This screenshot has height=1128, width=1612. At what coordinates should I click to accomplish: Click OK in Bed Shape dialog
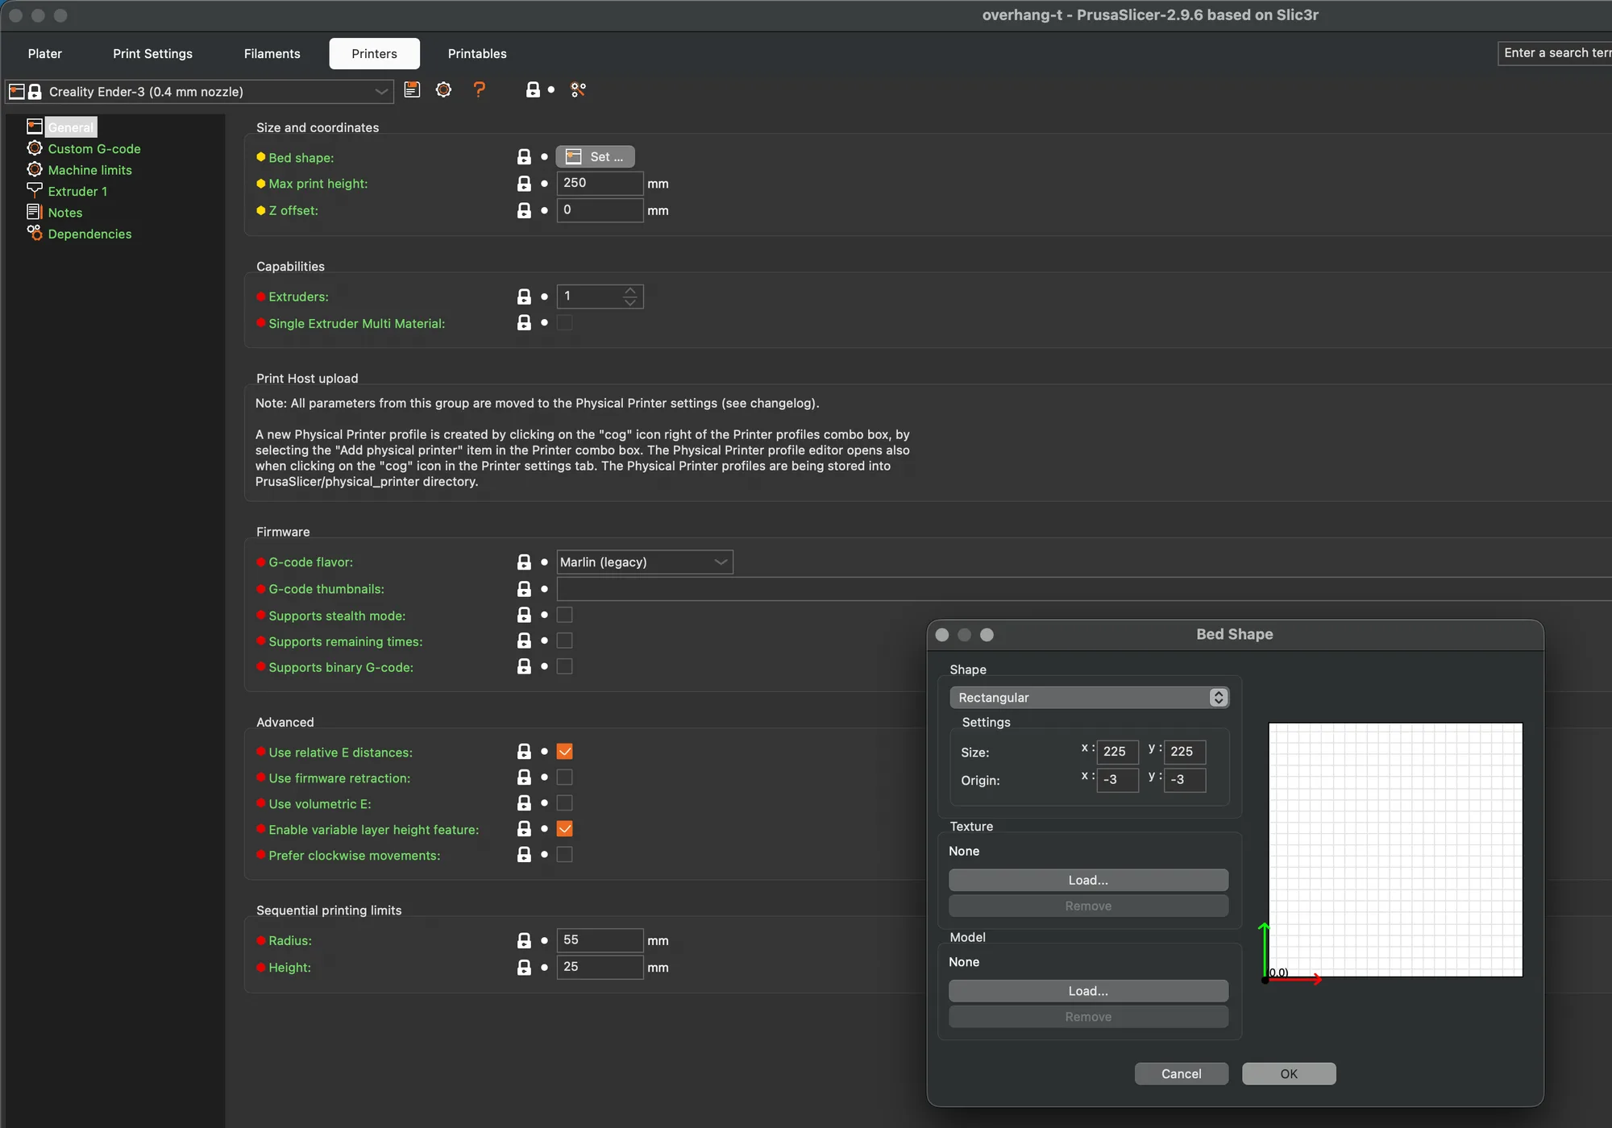point(1289,1074)
